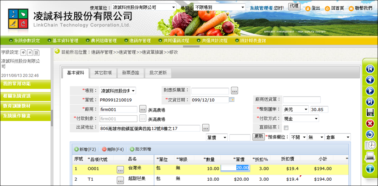378x186 pixels.
Task: Open item lookup for O001 row
Action: click(x=120, y=170)
